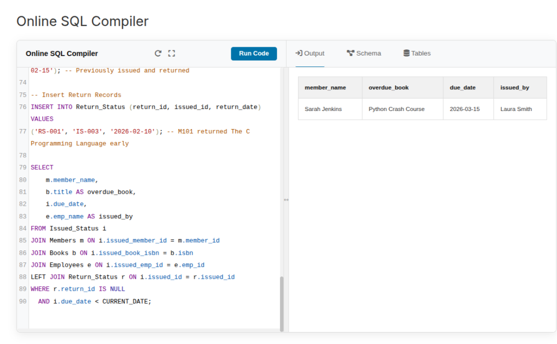
Task: Select the Python Crash Course cell
Action: [x=397, y=109]
